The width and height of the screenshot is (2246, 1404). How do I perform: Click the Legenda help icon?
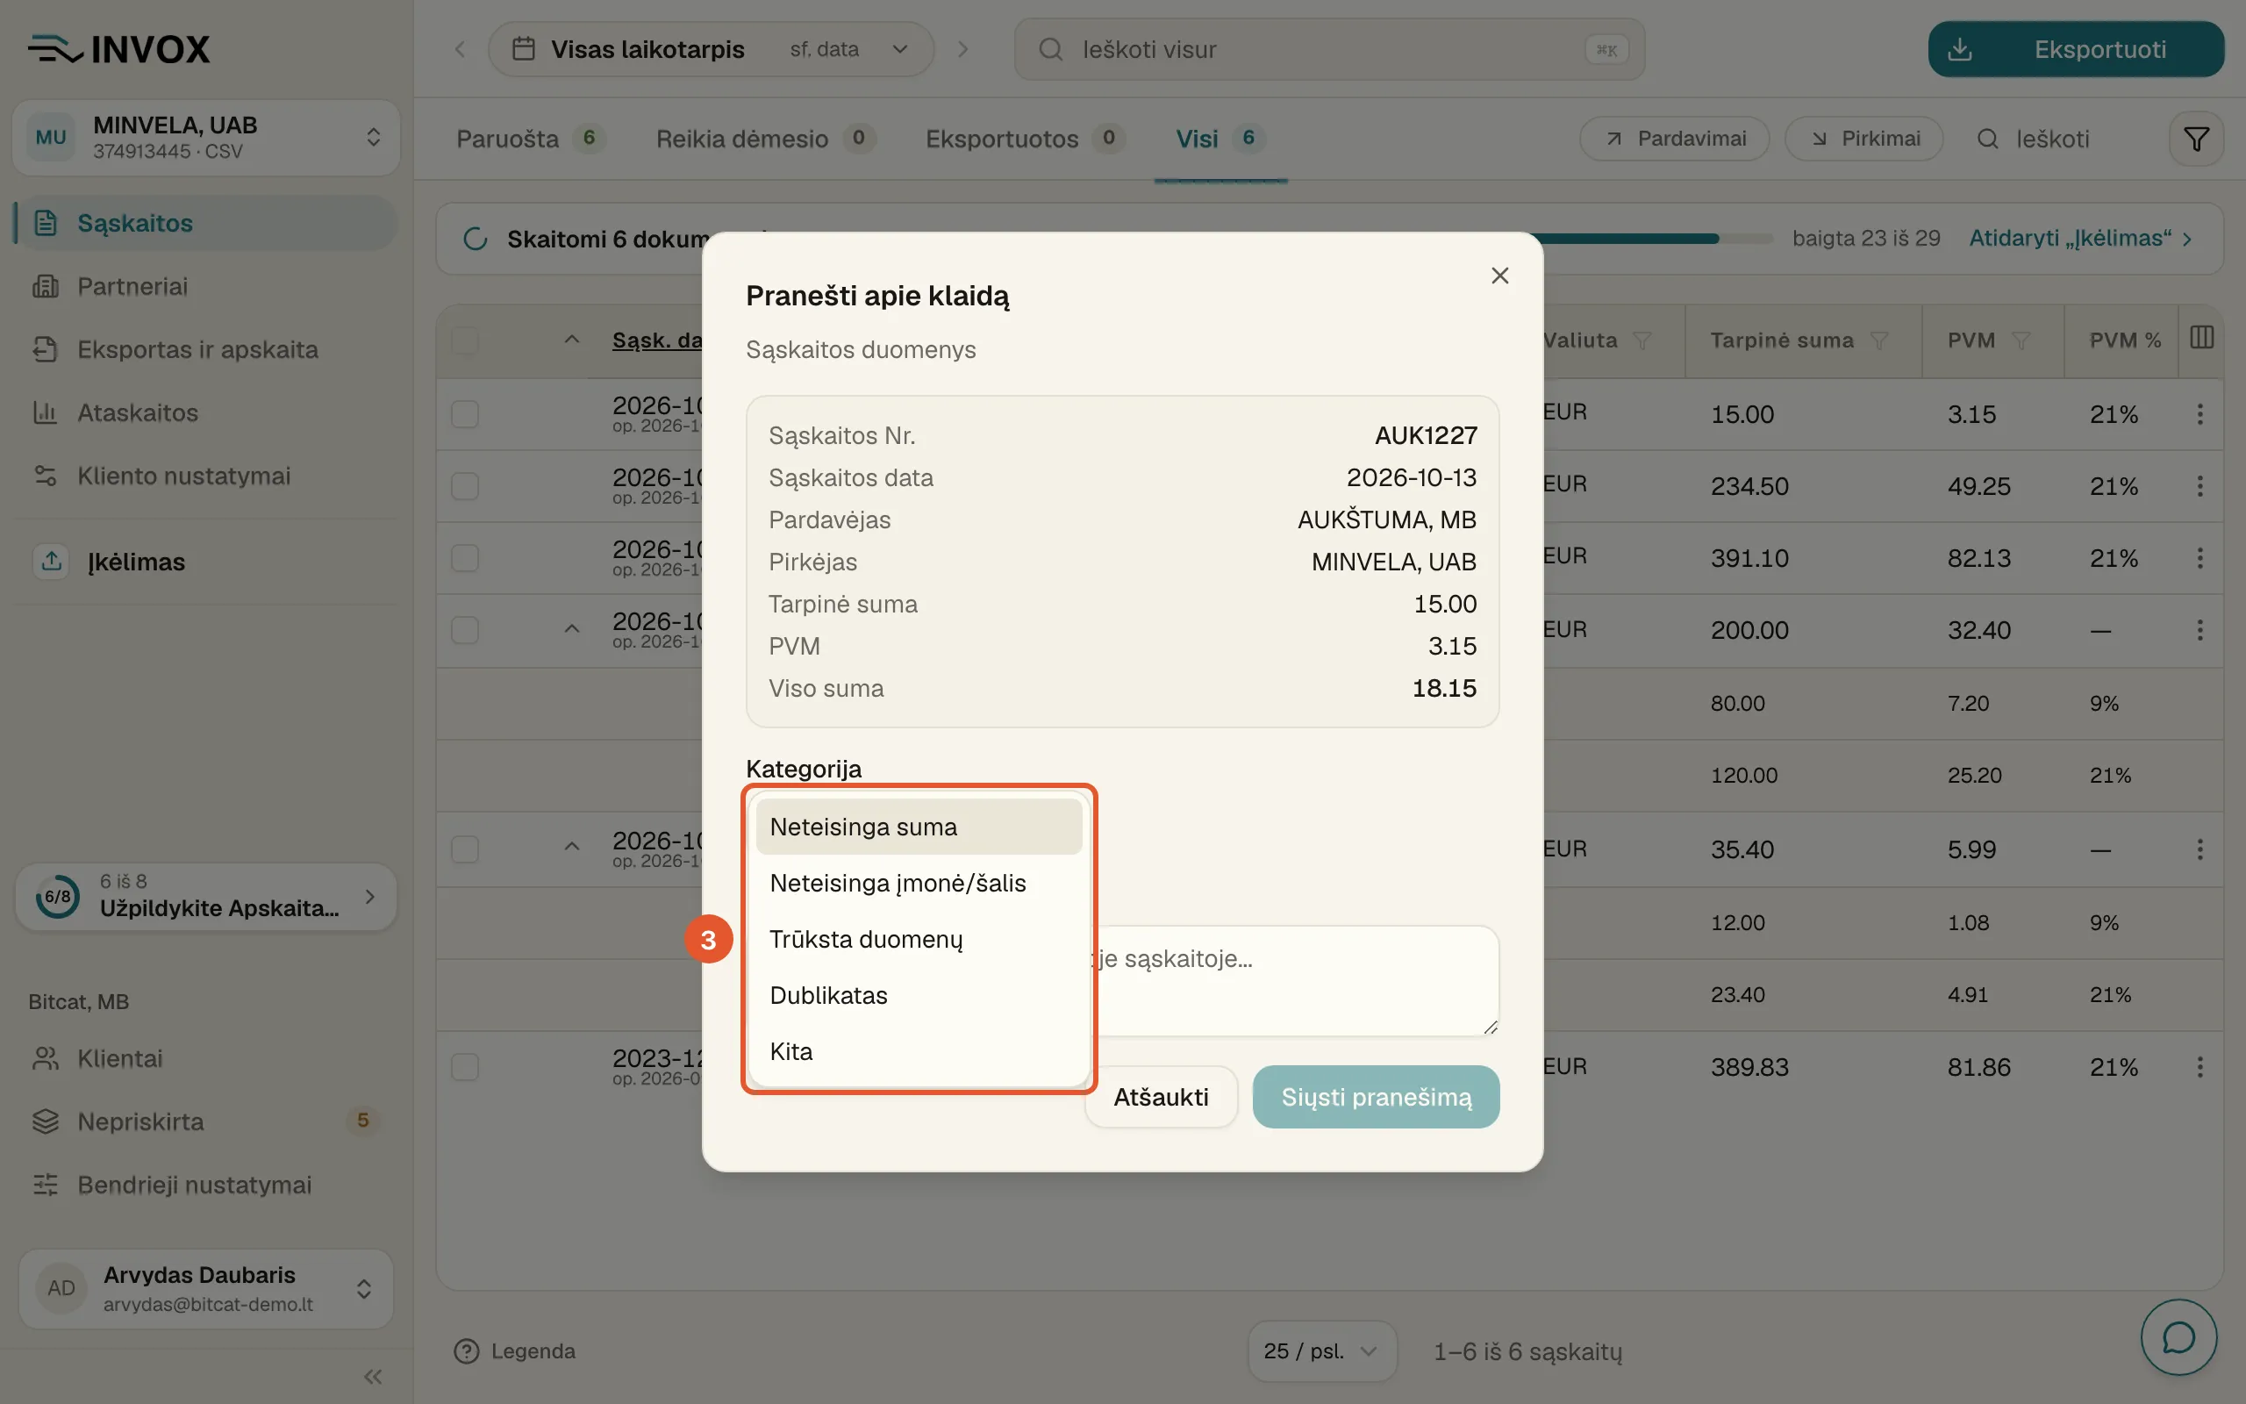click(466, 1351)
